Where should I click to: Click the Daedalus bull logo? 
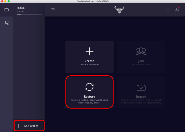click(119, 10)
